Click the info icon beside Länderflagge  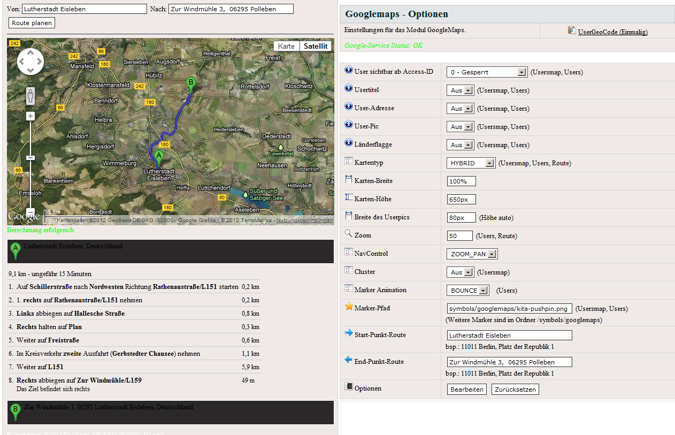click(x=349, y=143)
